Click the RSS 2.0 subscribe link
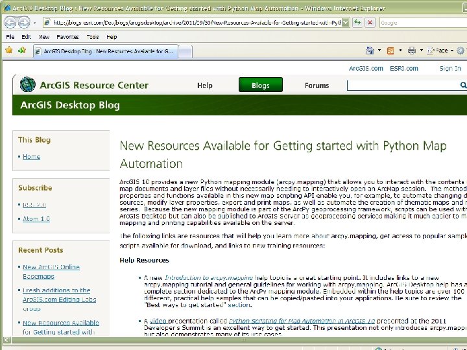467x350 pixels. (x=34, y=205)
